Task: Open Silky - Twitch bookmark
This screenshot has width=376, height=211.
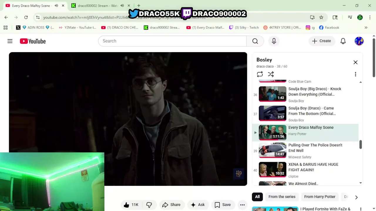Action: click(x=244, y=28)
